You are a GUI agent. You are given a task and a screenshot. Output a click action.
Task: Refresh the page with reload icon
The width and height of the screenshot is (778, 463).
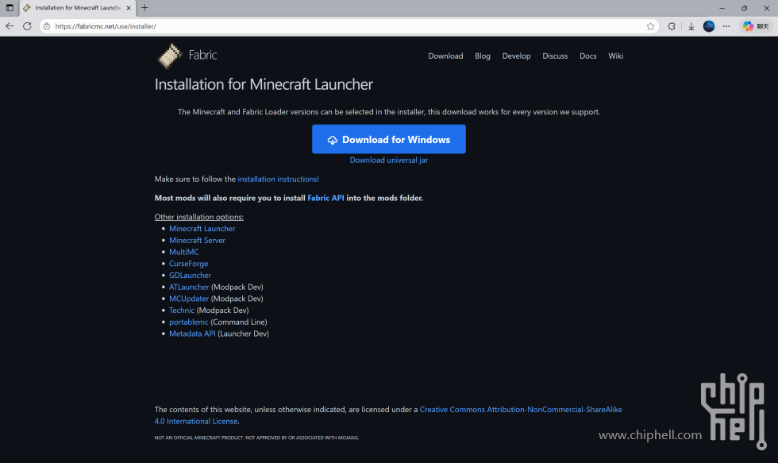click(27, 26)
